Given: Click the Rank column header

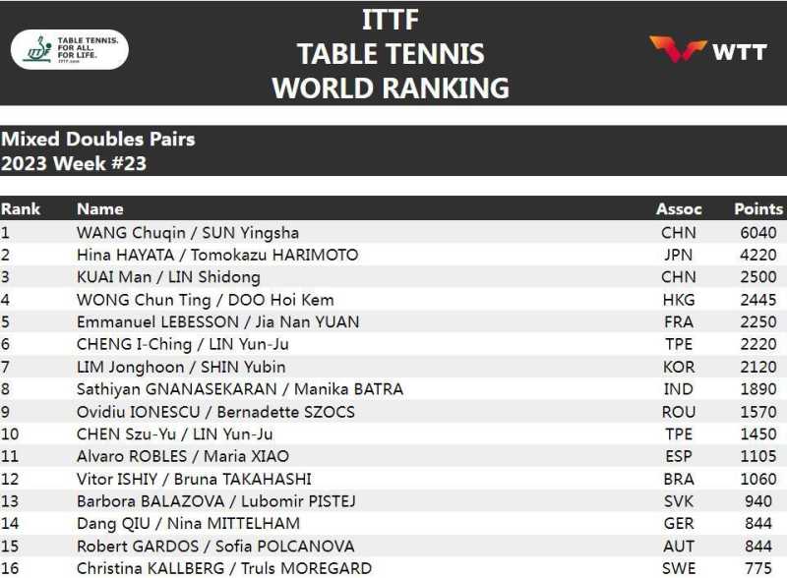Looking at the screenshot, I should [21, 209].
